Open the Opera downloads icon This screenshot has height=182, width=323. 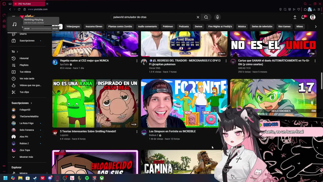314,9
